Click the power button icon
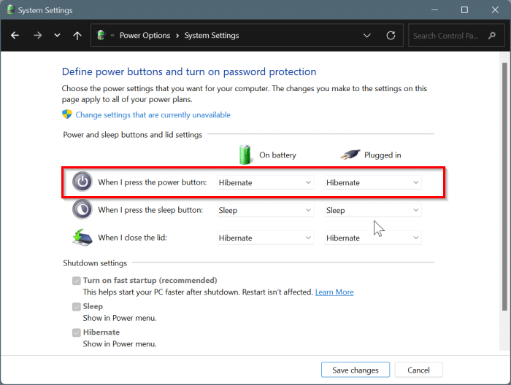 point(82,182)
